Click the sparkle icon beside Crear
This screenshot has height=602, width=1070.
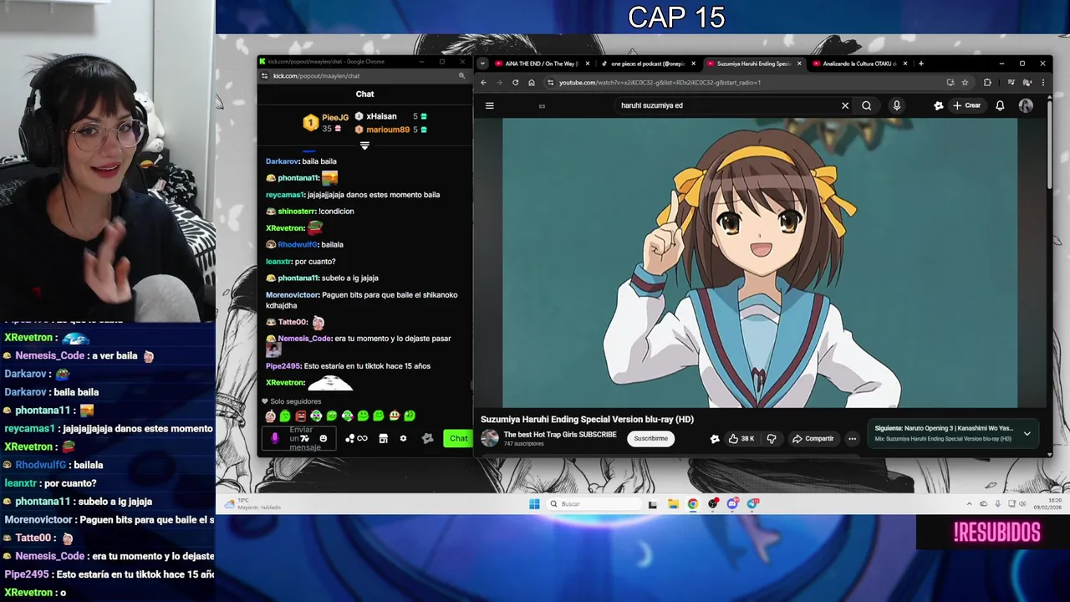coord(939,105)
